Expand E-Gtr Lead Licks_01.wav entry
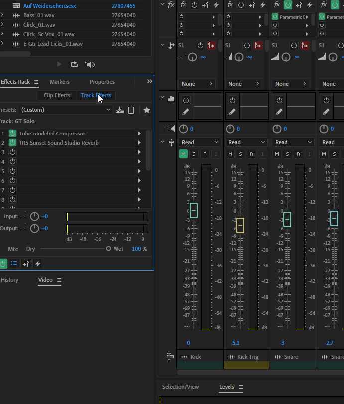 pyautogui.click(x=2, y=44)
